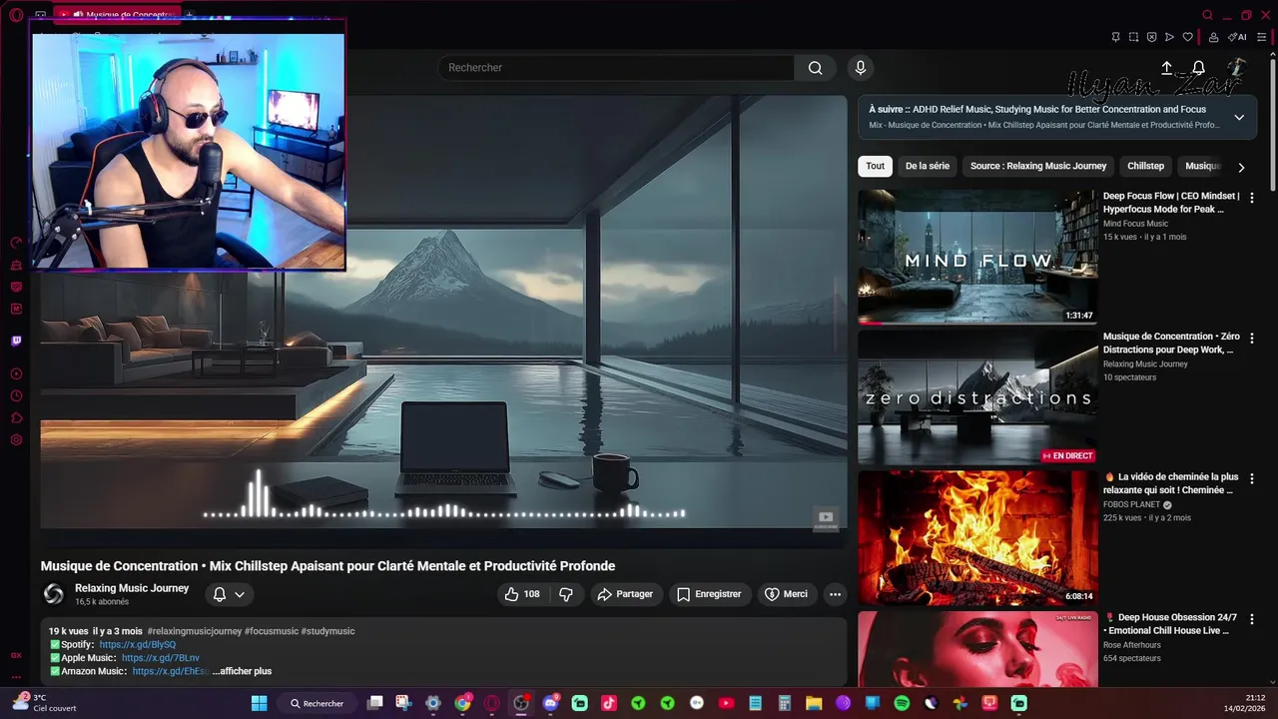This screenshot has height=719, width=1278.
Task: Open history clock icon in Opera sidebar
Action: 16,396
